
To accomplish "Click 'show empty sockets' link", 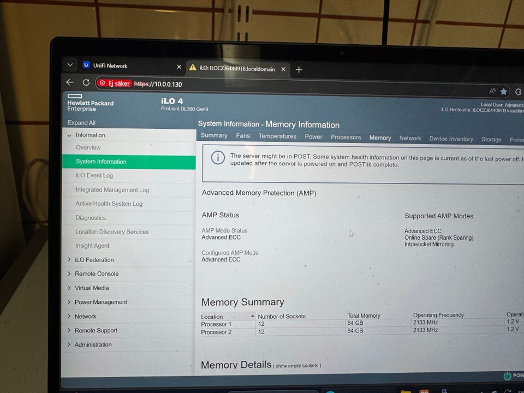I will [297, 366].
